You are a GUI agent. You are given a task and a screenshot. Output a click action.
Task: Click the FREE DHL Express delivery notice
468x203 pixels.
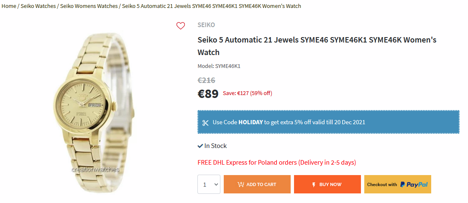(x=276, y=163)
